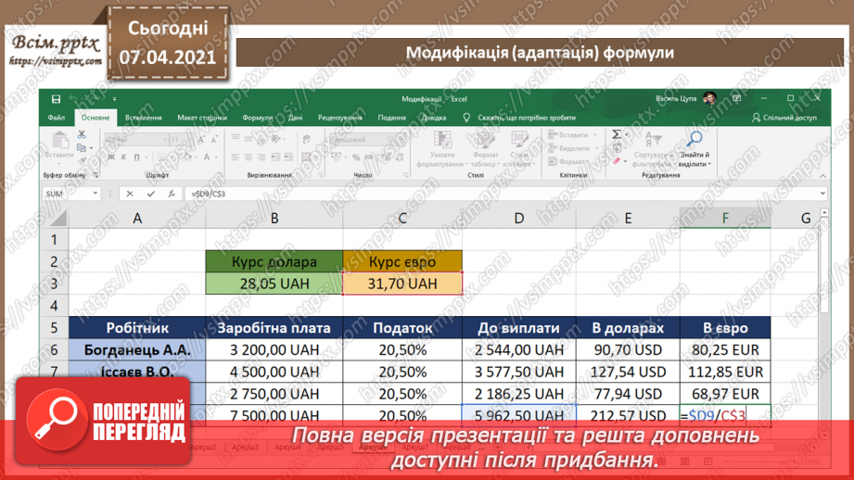Select column header F
The height and width of the screenshot is (480, 854).
(x=725, y=219)
